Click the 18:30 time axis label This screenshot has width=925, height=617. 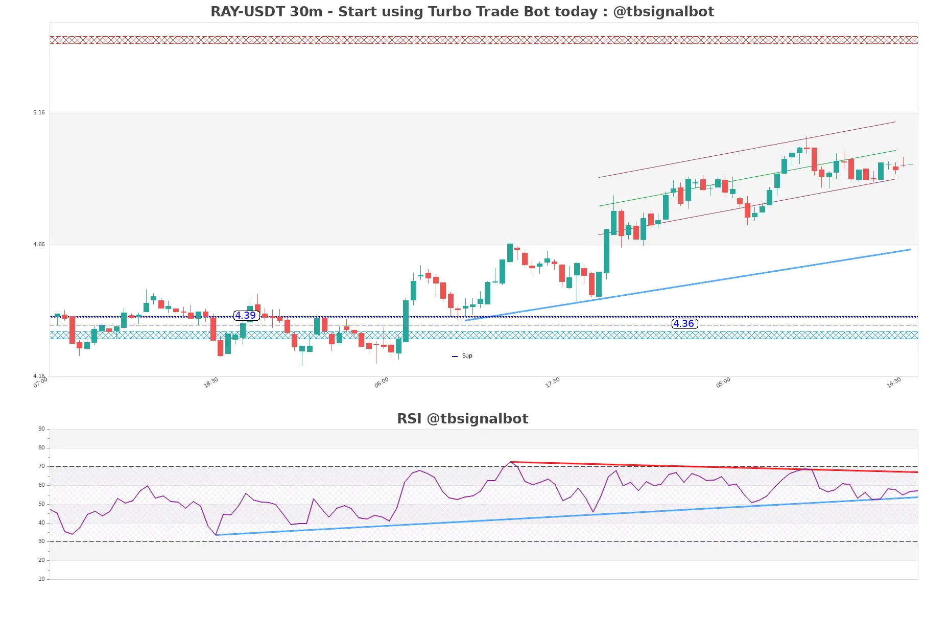point(211,383)
